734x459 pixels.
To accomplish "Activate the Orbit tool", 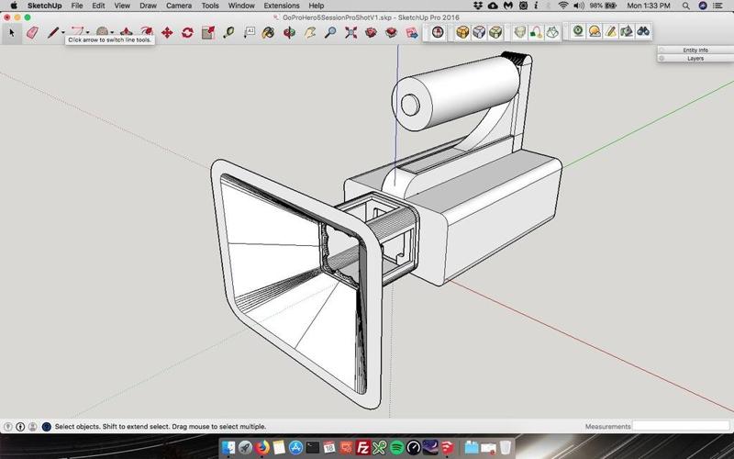I will [x=289, y=33].
